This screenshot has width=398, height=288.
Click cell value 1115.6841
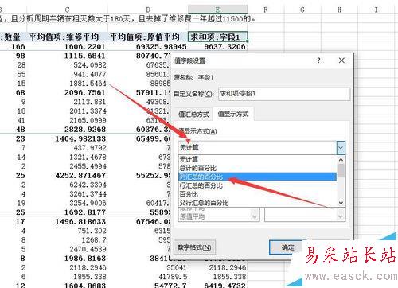pyautogui.click(x=85, y=56)
